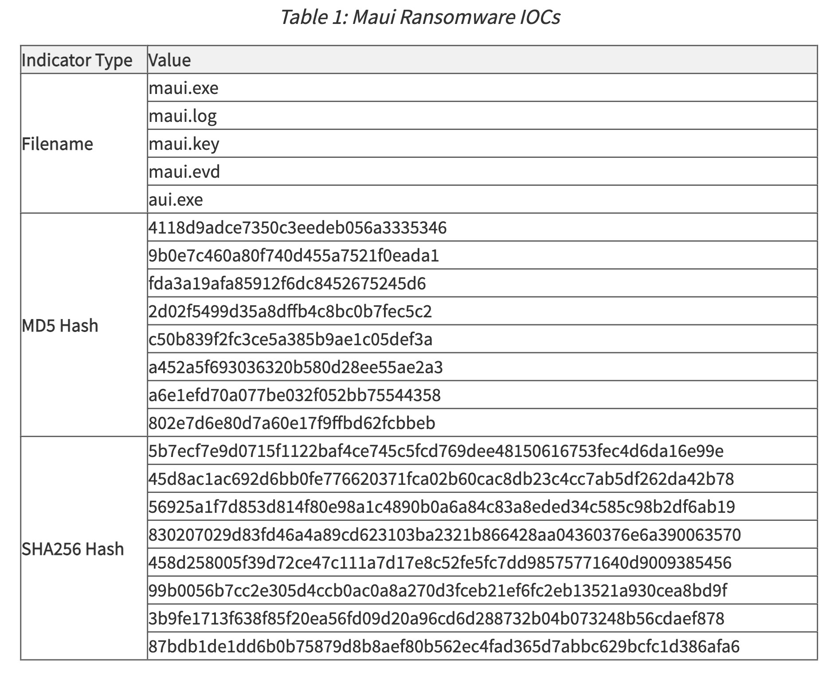
Task: Click the maui.exe filename cell
Action: [482, 88]
